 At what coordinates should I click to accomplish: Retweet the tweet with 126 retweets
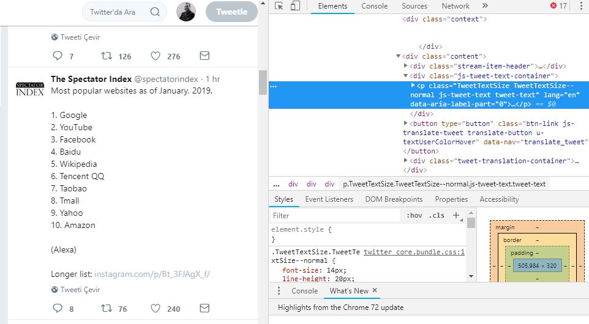(x=107, y=56)
